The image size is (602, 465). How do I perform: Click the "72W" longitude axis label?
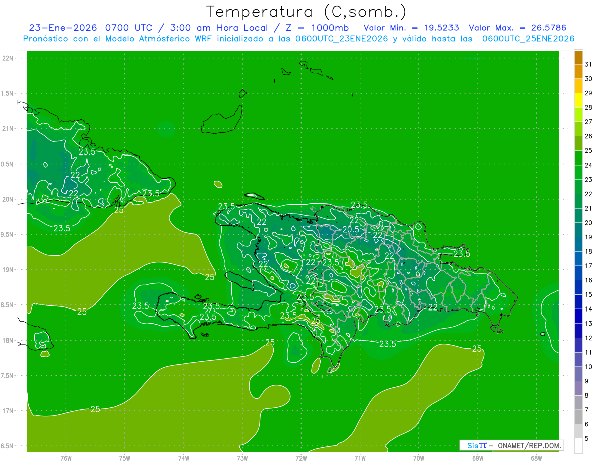click(301, 458)
